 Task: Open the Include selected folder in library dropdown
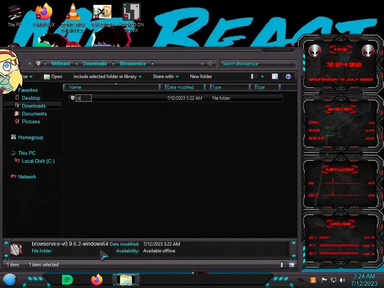point(107,76)
